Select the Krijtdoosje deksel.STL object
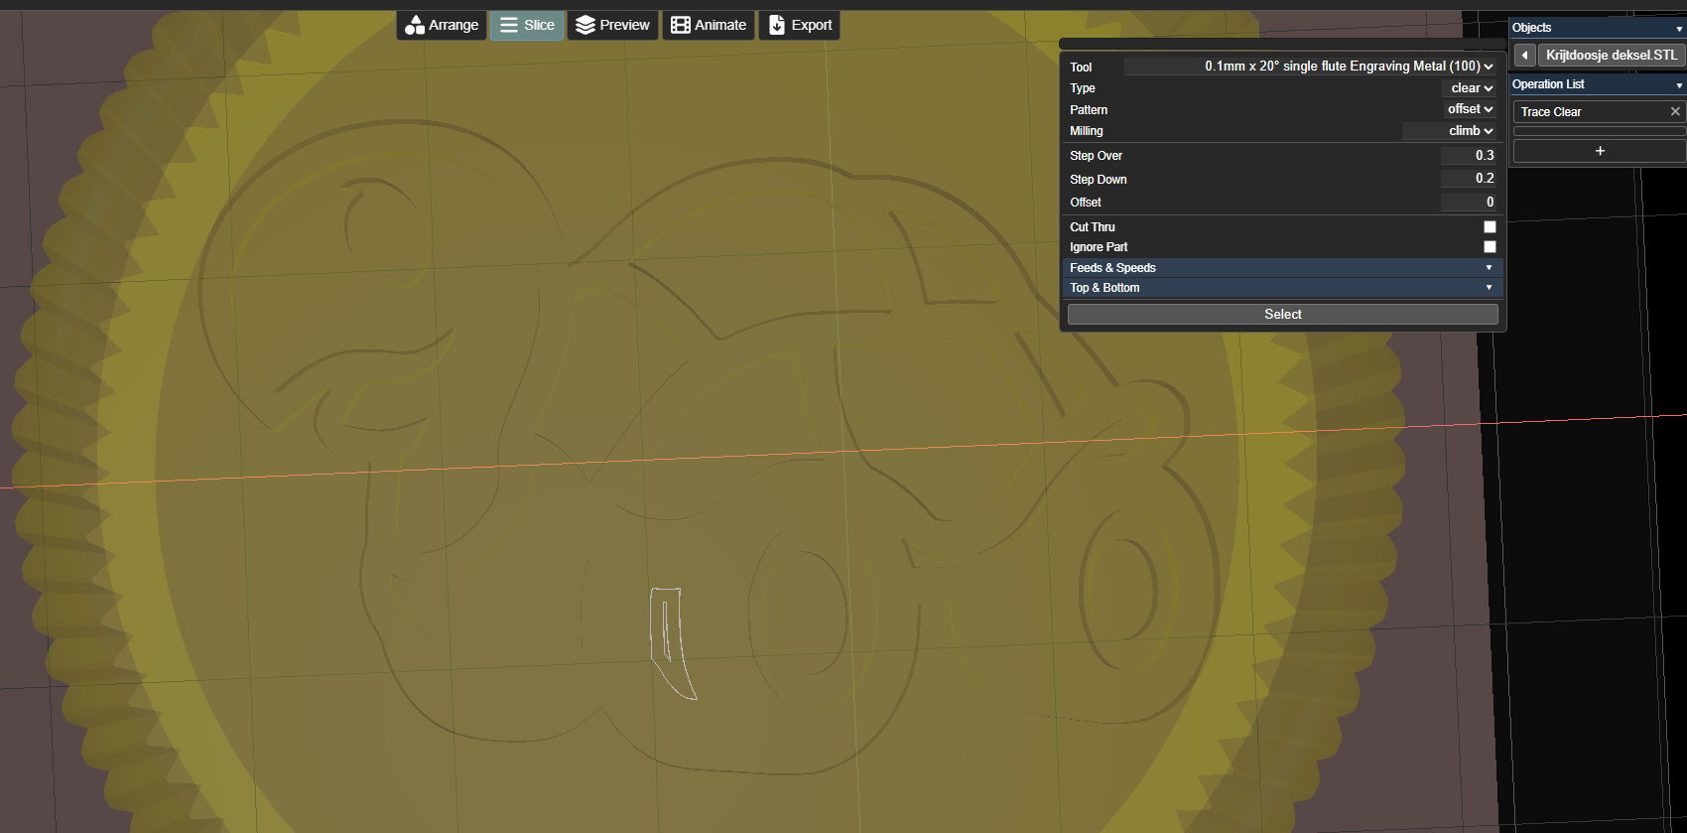 (x=1611, y=56)
